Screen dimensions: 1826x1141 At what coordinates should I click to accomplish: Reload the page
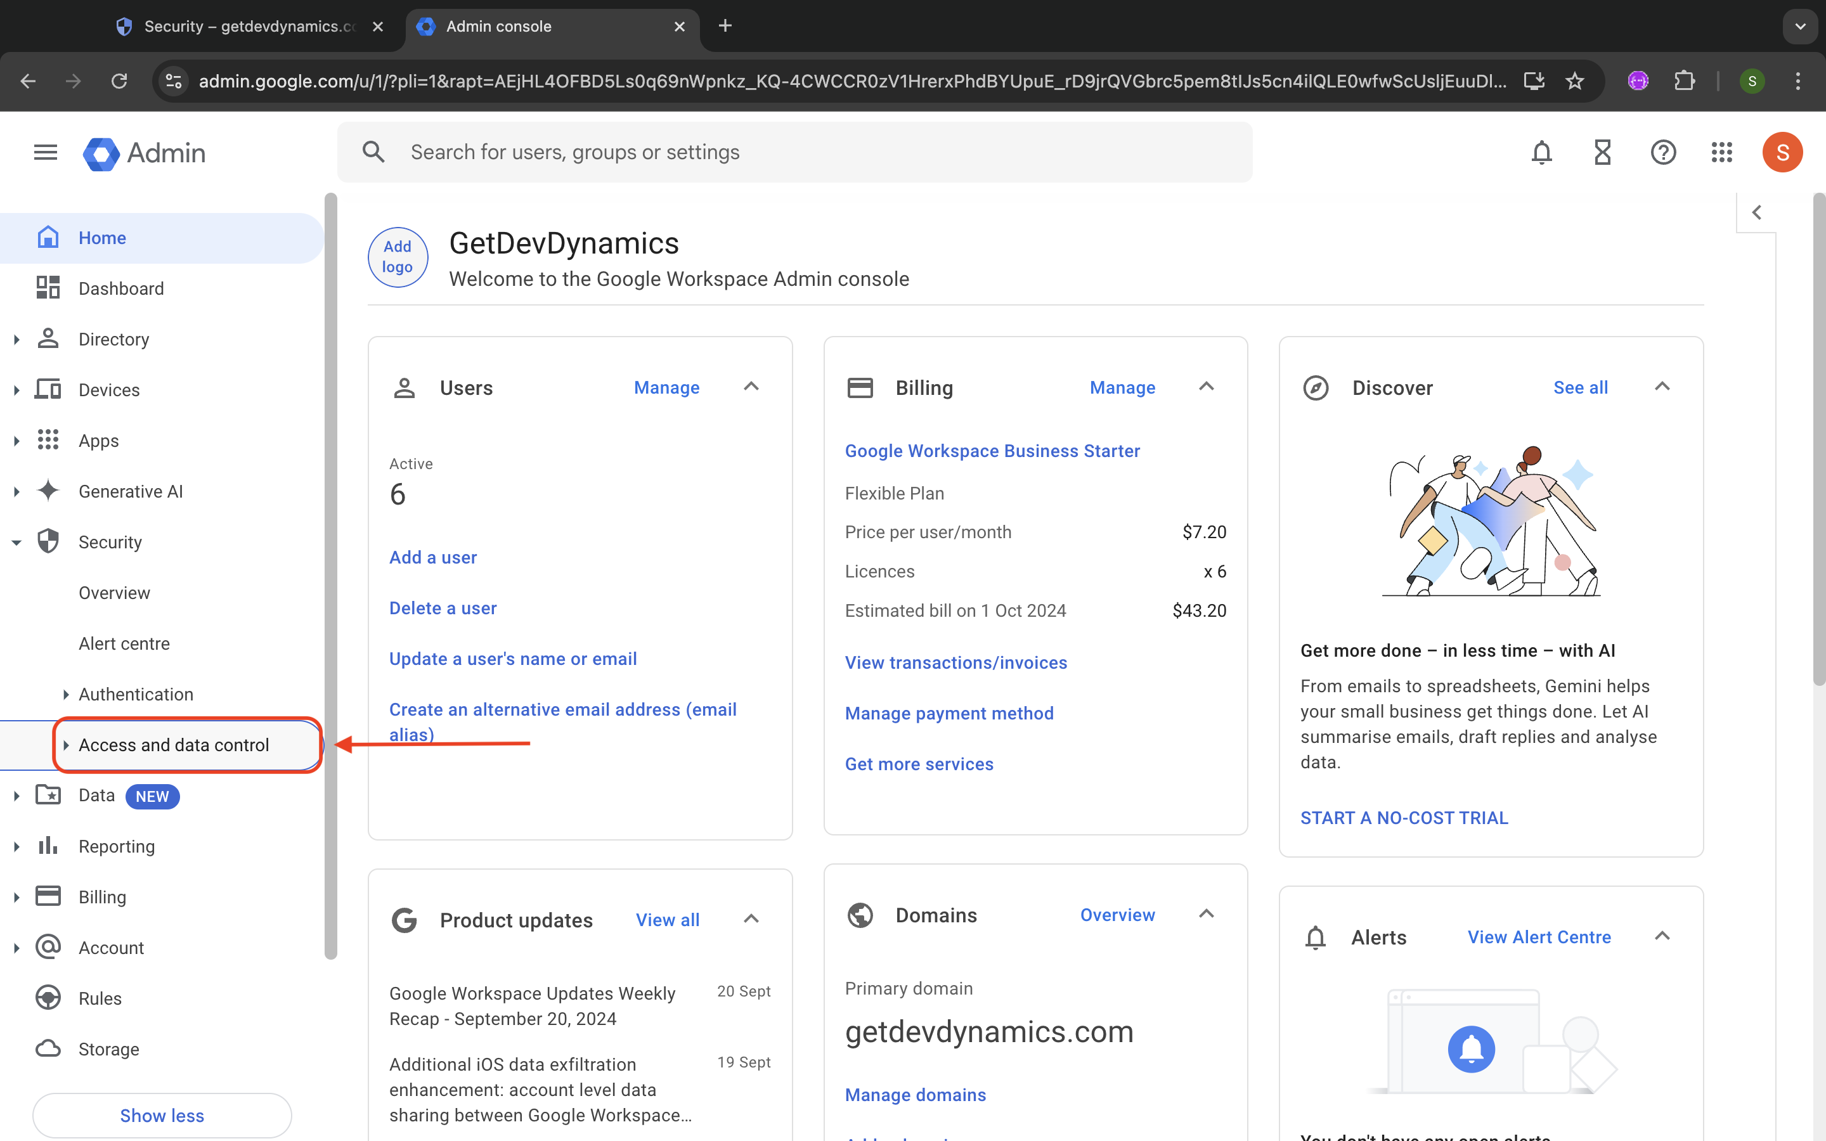tap(119, 81)
